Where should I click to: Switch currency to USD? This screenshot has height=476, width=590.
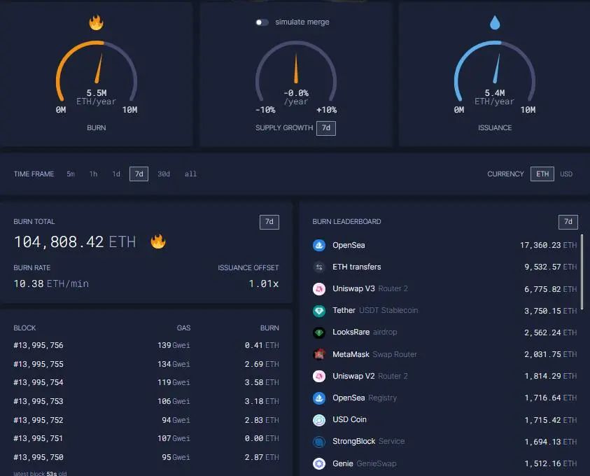(x=566, y=174)
